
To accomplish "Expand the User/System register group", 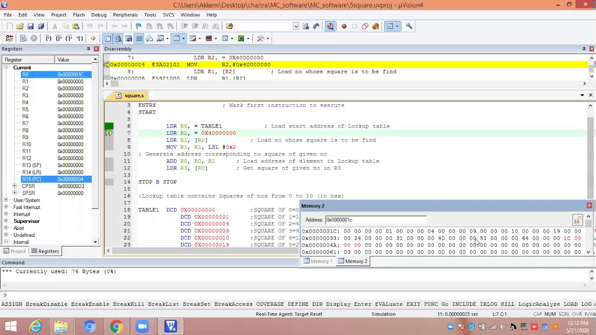I will (x=6, y=200).
